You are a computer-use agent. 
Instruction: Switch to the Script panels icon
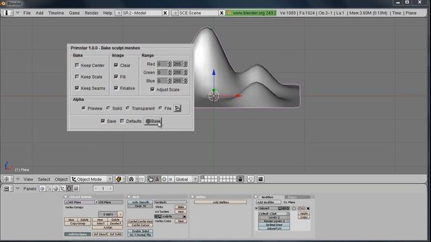[49, 188]
